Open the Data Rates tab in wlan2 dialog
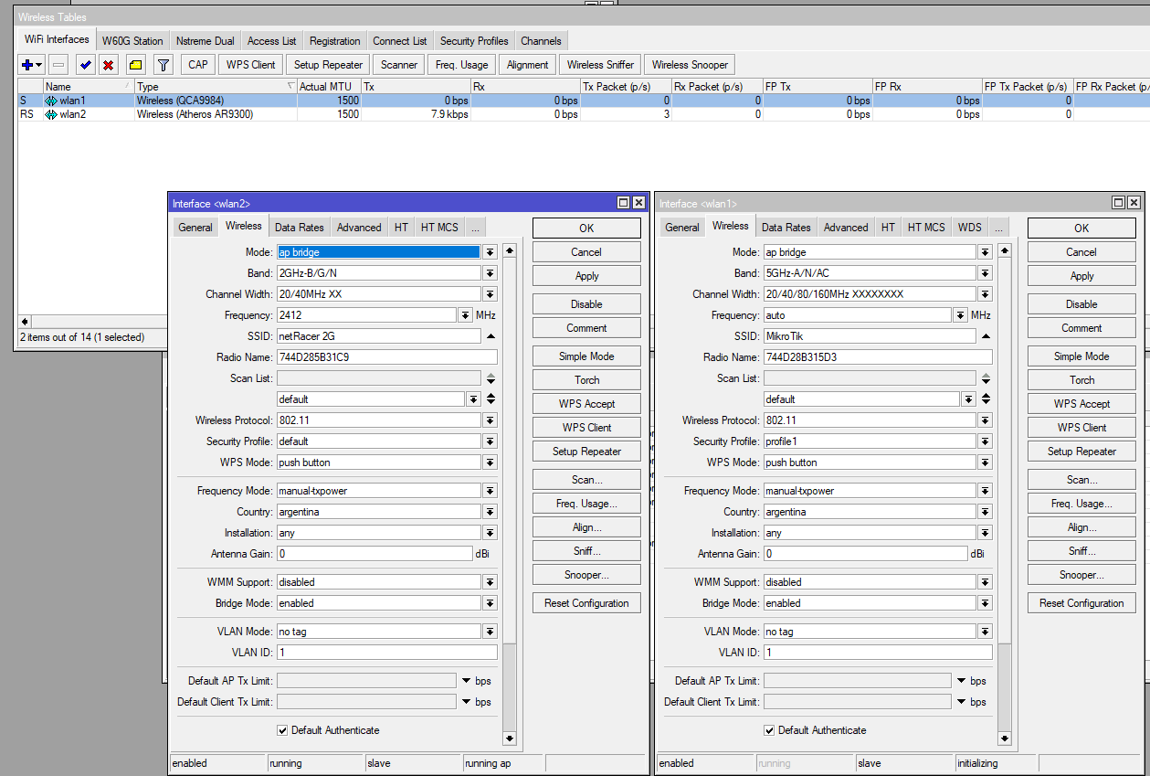The image size is (1150, 776). pos(299,228)
